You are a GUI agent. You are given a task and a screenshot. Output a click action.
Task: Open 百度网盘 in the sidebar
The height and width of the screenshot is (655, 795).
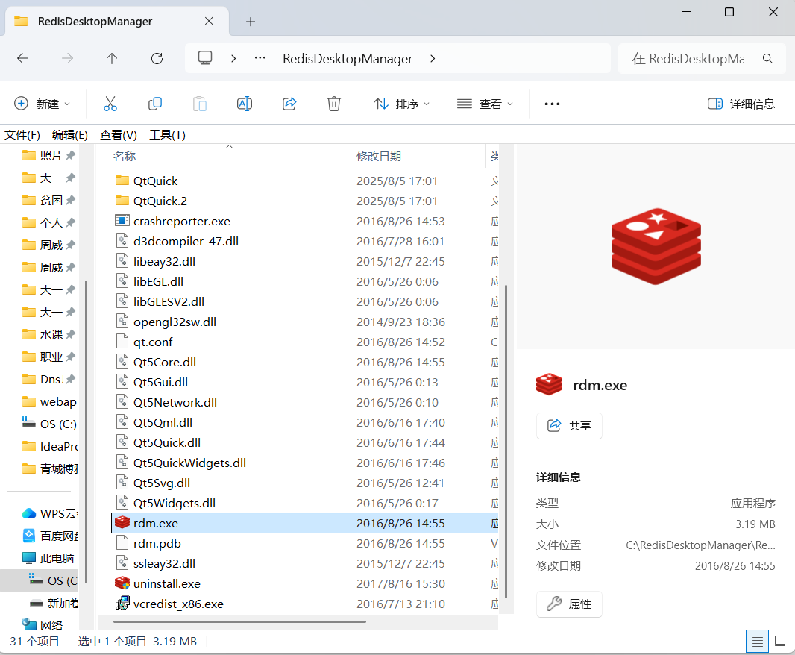pyautogui.click(x=50, y=536)
